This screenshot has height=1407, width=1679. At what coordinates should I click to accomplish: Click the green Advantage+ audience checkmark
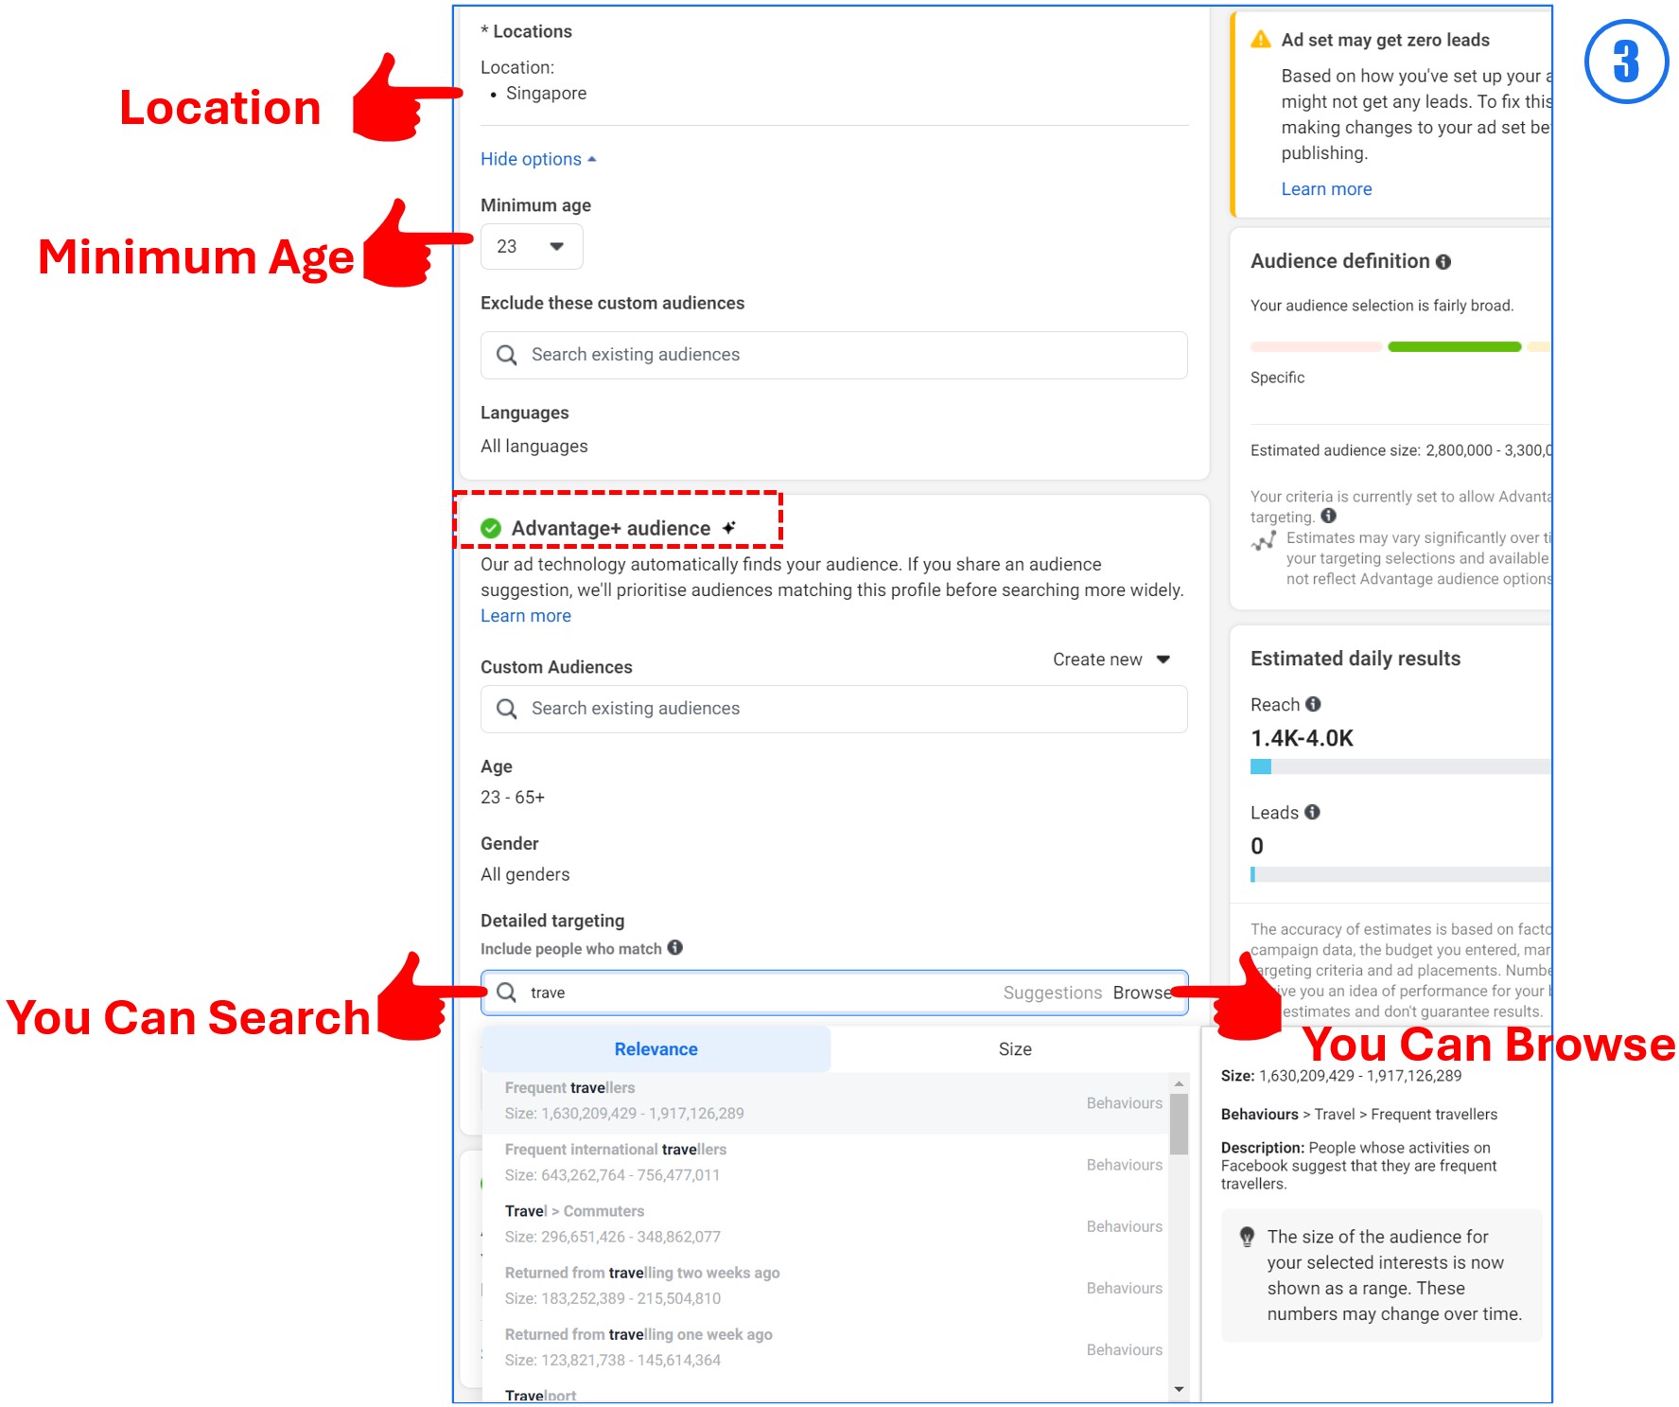[x=491, y=528]
